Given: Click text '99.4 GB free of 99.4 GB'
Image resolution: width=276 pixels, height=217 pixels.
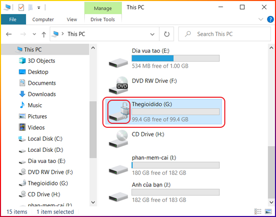Looking at the screenshot, I should (x=160, y=119).
